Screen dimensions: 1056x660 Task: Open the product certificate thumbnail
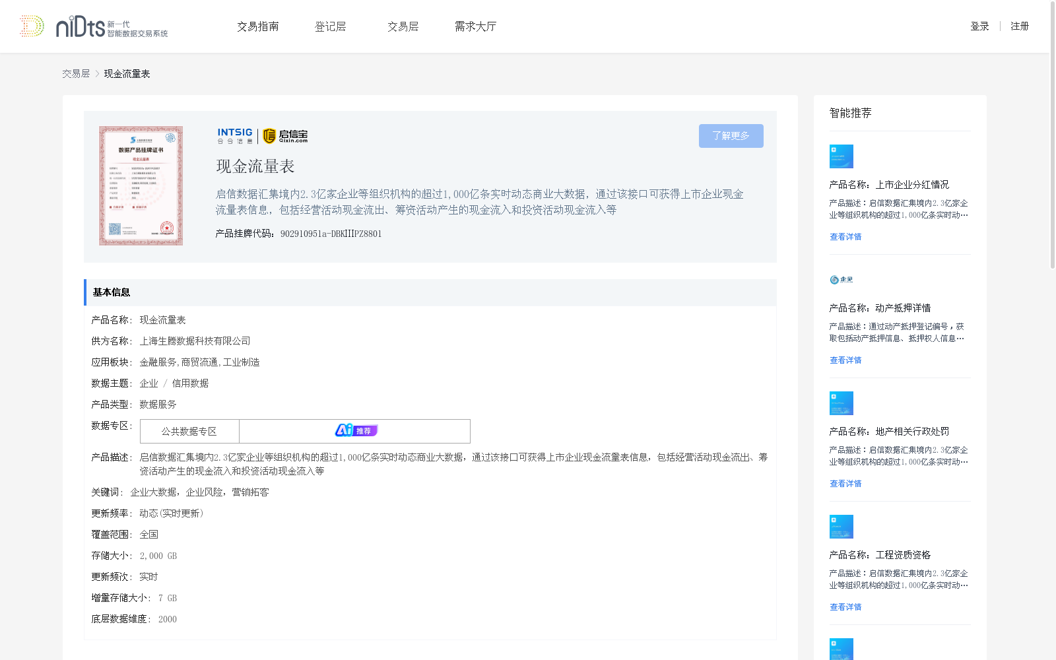(x=141, y=186)
